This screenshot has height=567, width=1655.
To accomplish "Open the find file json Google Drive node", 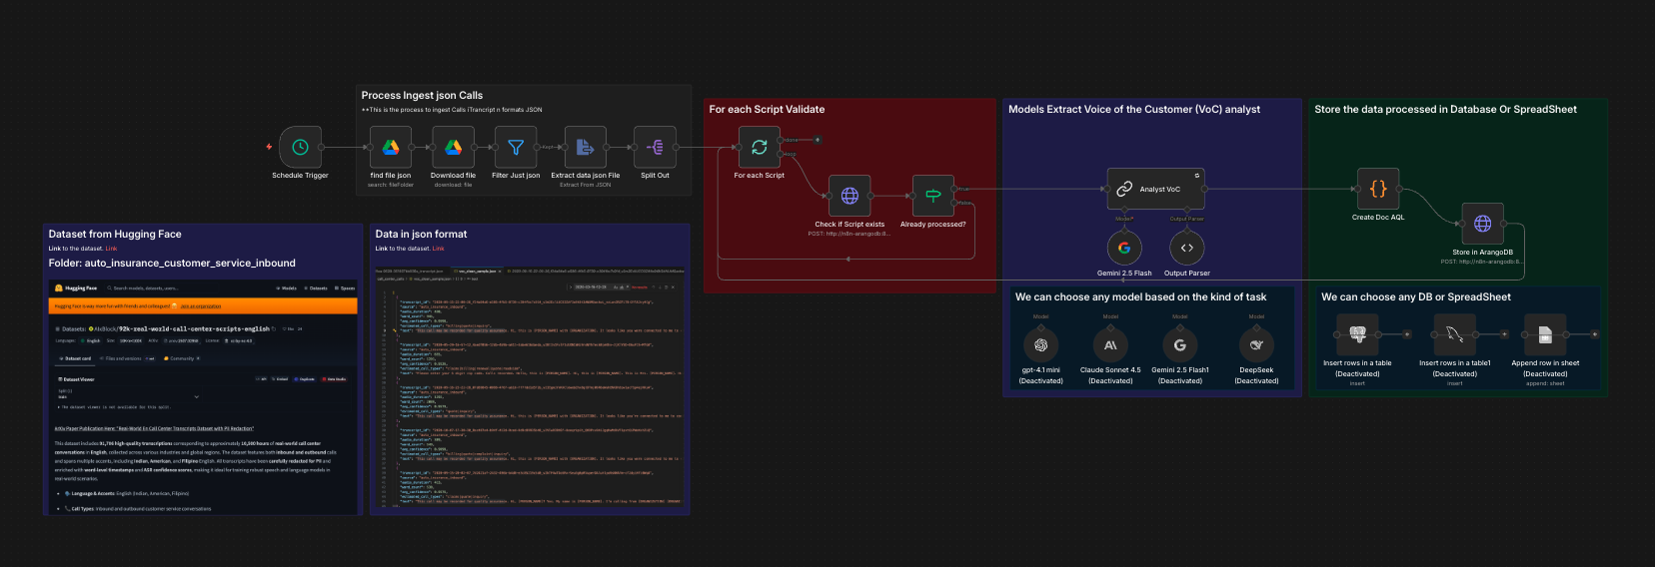I will pos(391,147).
